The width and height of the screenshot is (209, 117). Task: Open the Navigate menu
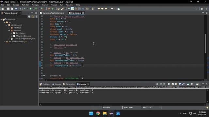click(36, 5)
